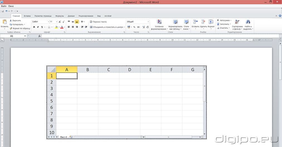The image size is (282, 147).
Task: Click the Undo arrow icon
Action: [6, 11]
